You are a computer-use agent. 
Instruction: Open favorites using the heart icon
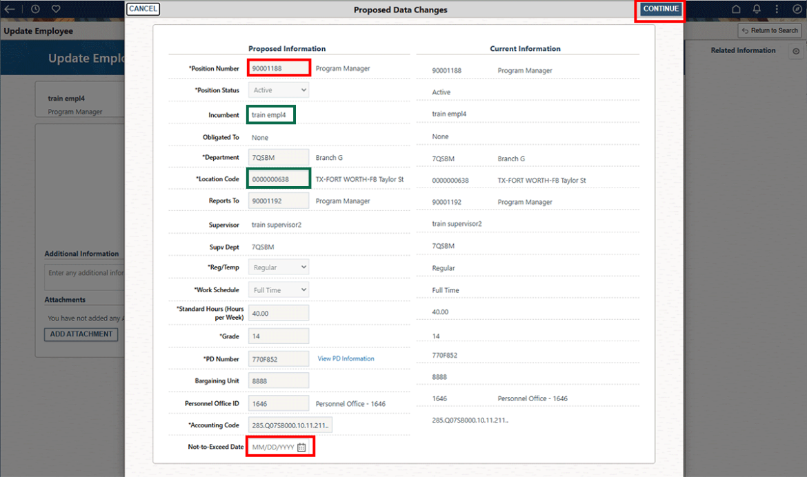point(56,9)
